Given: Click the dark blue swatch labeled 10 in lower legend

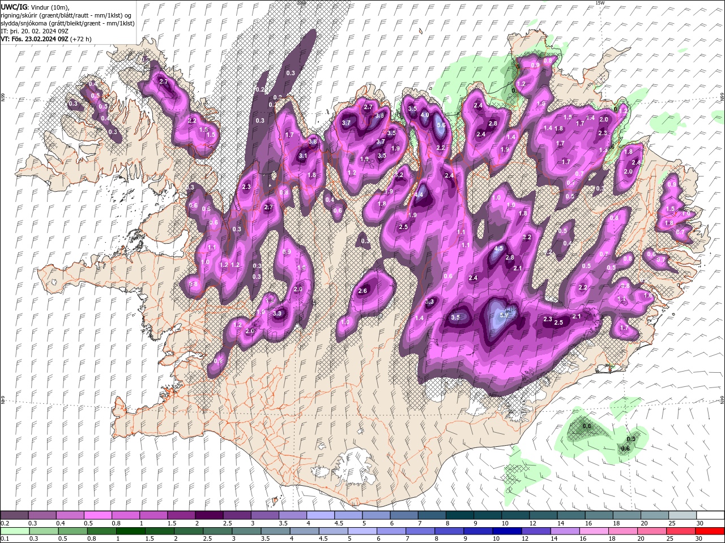Looking at the screenshot, I should pyautogui.click(x=506, y=531).
